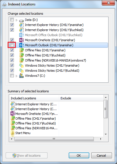Check the Windows7 (C:) checkbox
The height and width of the screenshot is (164, 117).
pos(12,76)
